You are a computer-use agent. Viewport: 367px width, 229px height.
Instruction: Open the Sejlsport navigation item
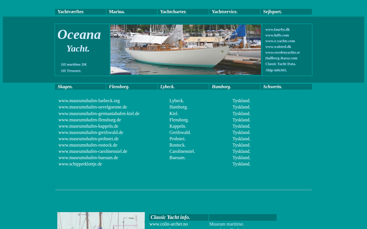(272, 12)
